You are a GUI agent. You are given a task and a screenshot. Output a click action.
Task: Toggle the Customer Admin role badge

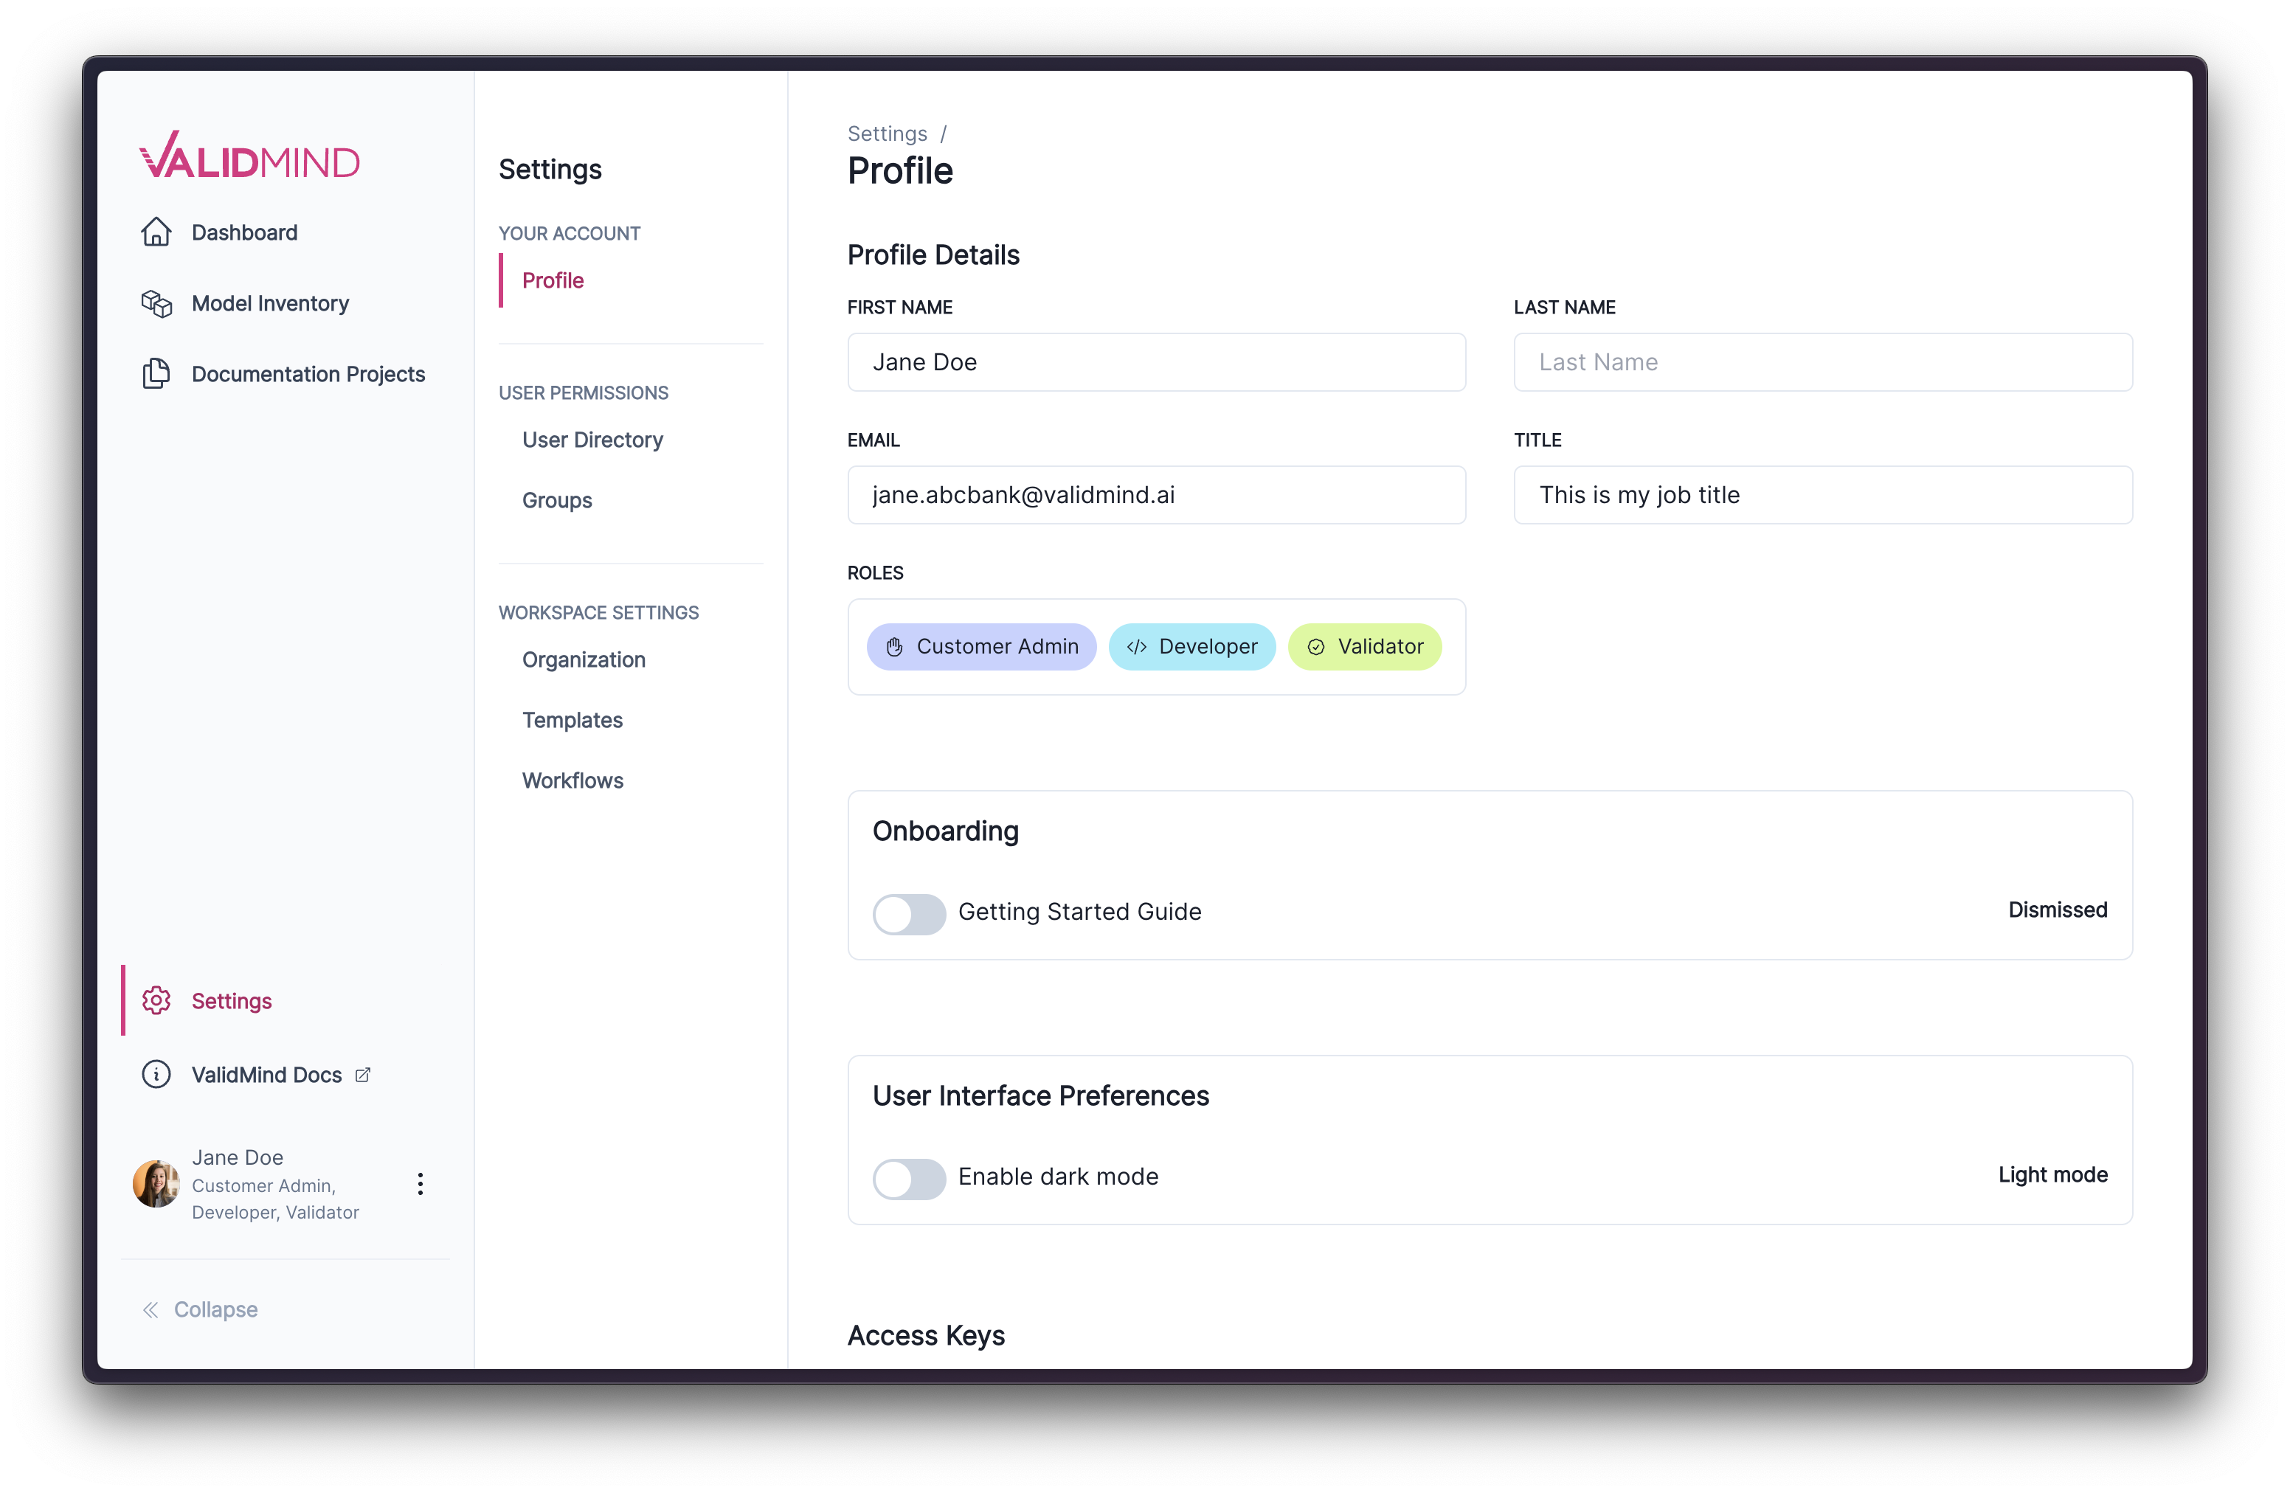tap(980, 645)
